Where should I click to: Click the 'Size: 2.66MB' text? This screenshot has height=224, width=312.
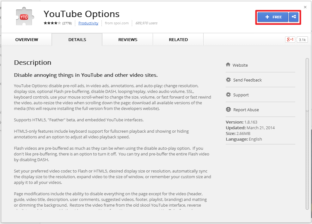click(238, 134)
